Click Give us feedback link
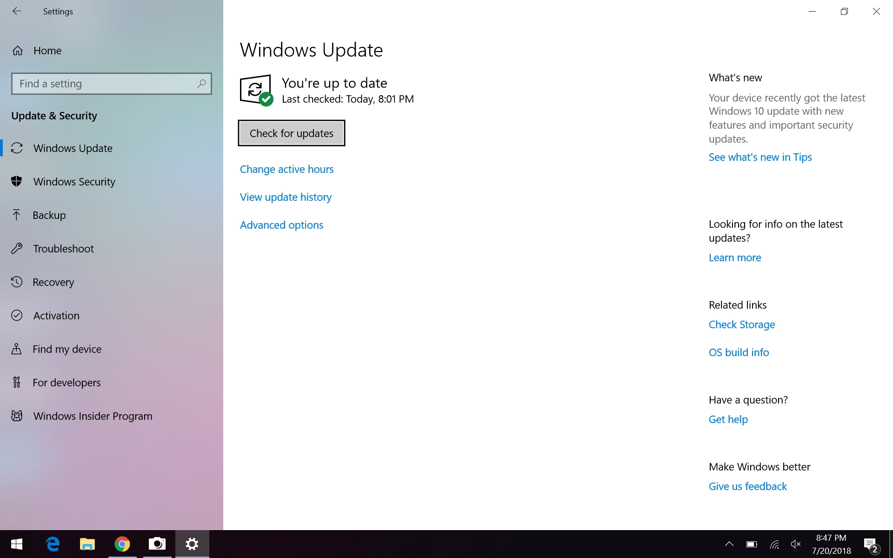 point(748,486)
